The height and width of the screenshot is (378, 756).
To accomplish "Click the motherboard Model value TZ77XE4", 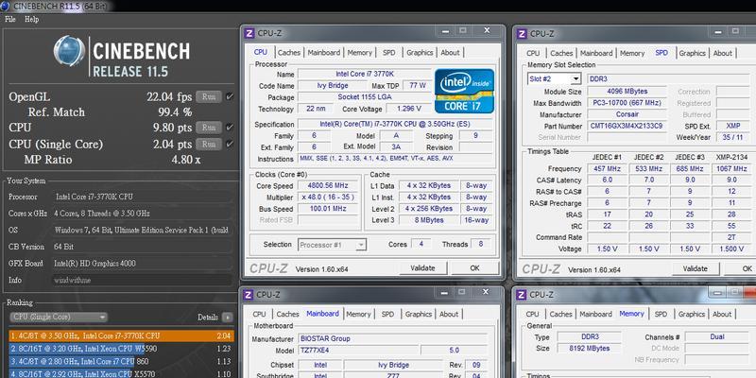I will 357,351.
